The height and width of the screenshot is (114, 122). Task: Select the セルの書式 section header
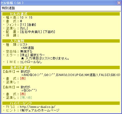coord(61,14)
